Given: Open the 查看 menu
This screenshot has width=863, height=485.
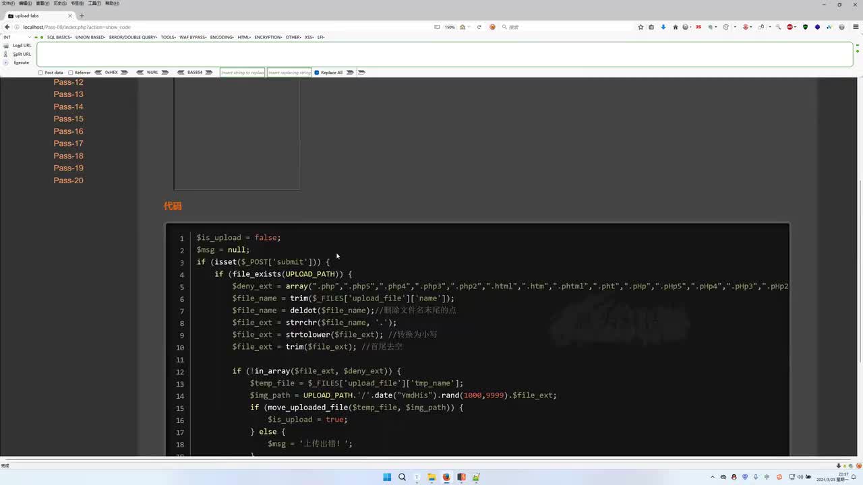Looking at the screenshot, I should [x=42, y=3].
